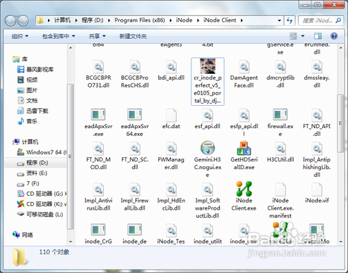Select the Impl_AntivirusLib.dll file icon
Viewport: 348px width, 273px height.
pos(98,189)
